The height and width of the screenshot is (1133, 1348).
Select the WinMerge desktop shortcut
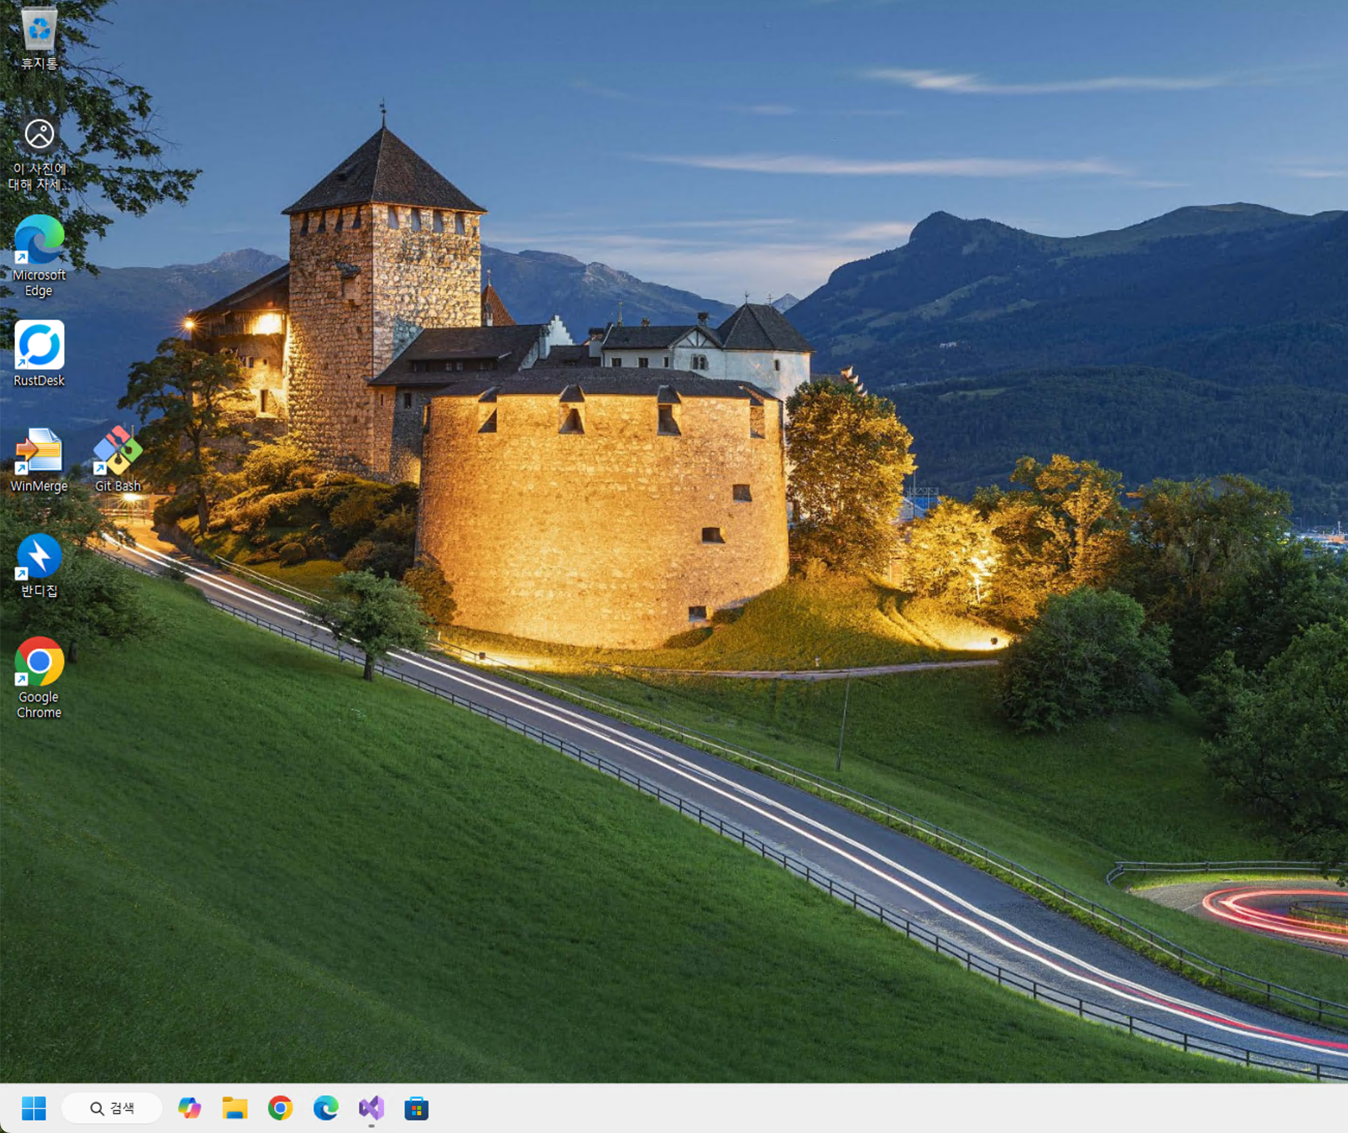39,451
